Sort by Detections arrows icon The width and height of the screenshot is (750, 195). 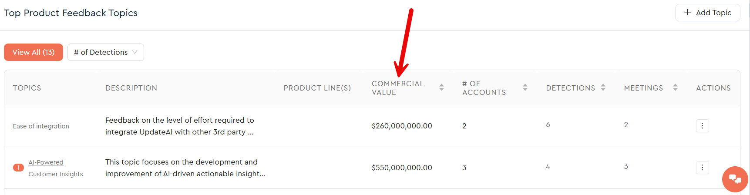tap(603, 87)
